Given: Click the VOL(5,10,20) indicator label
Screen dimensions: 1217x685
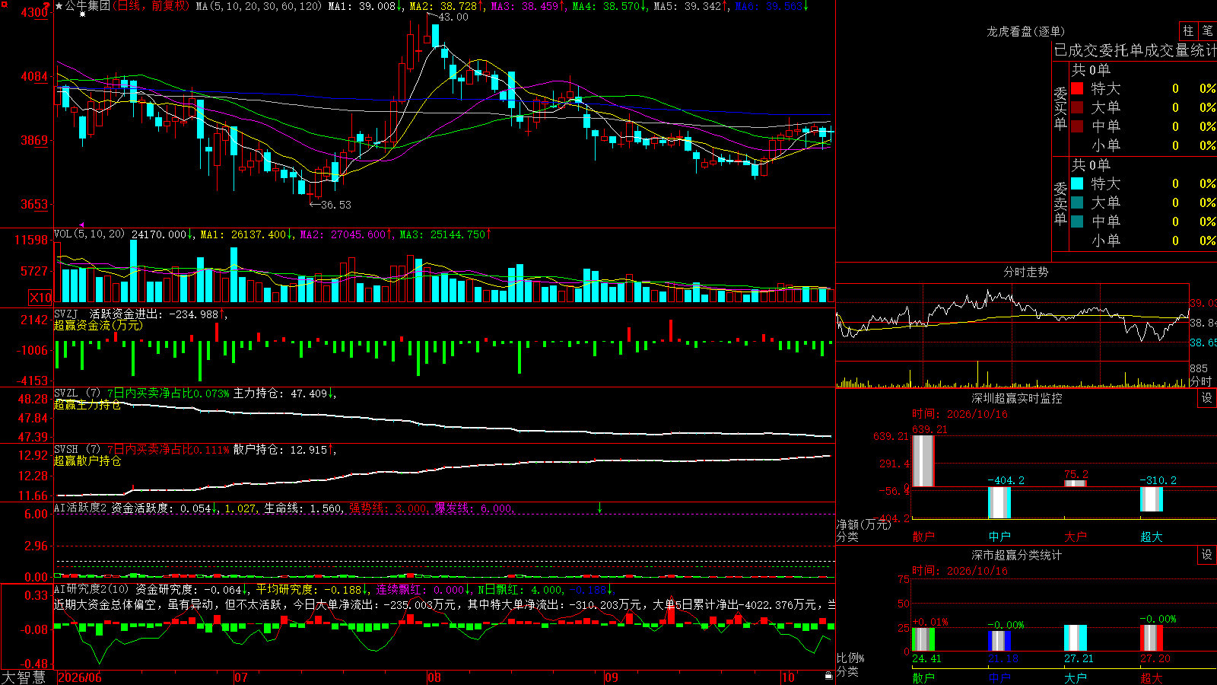Looking at the screenshot, I should point(89,234).
